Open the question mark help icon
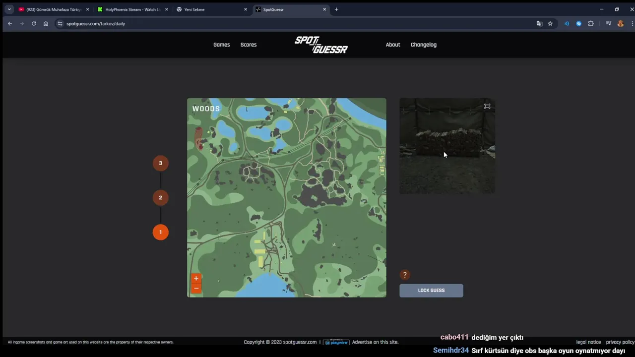This screenshot has width=635, height=357. (x=405, y=275)
